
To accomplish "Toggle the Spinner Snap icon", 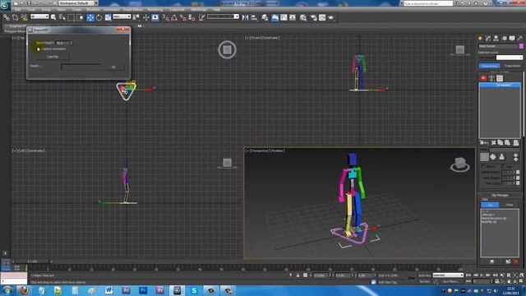I will point(191,17).
